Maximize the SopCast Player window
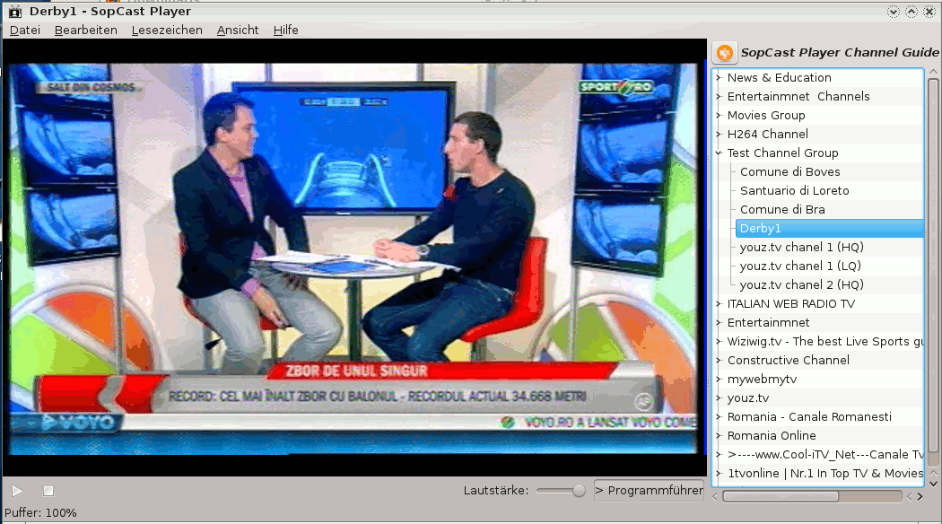The height and width of the screenshot is (524, 942). pos(911,12)
